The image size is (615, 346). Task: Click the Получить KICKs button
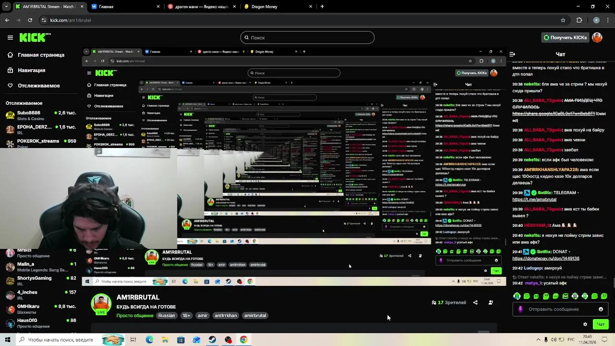click(565, 37)
